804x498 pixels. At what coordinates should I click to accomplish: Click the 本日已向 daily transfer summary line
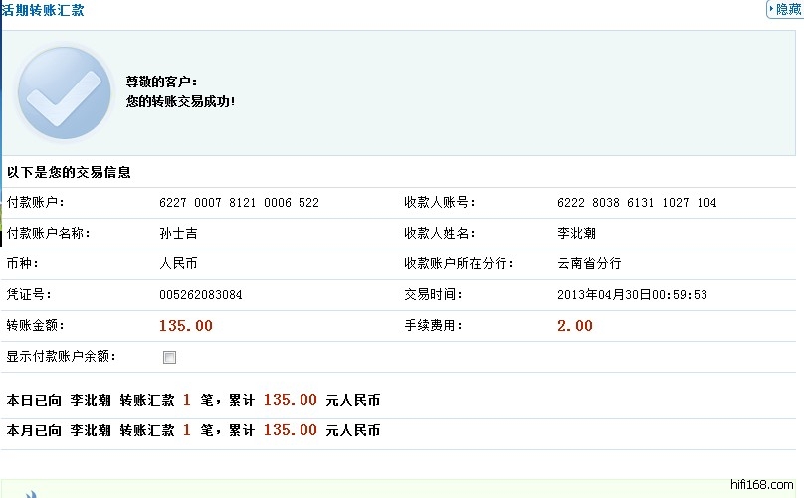pos(193,400)
